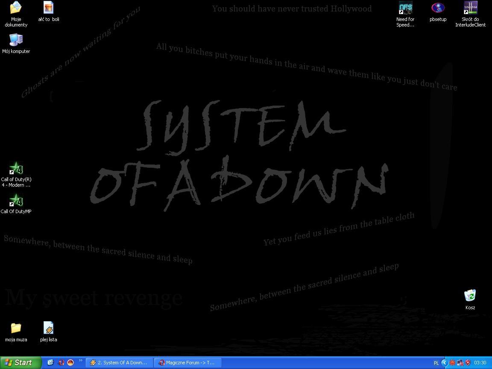Switch to the "2. System Of A Down..." taskbar window
Screen dimensions: 492x369
point(119,363)
